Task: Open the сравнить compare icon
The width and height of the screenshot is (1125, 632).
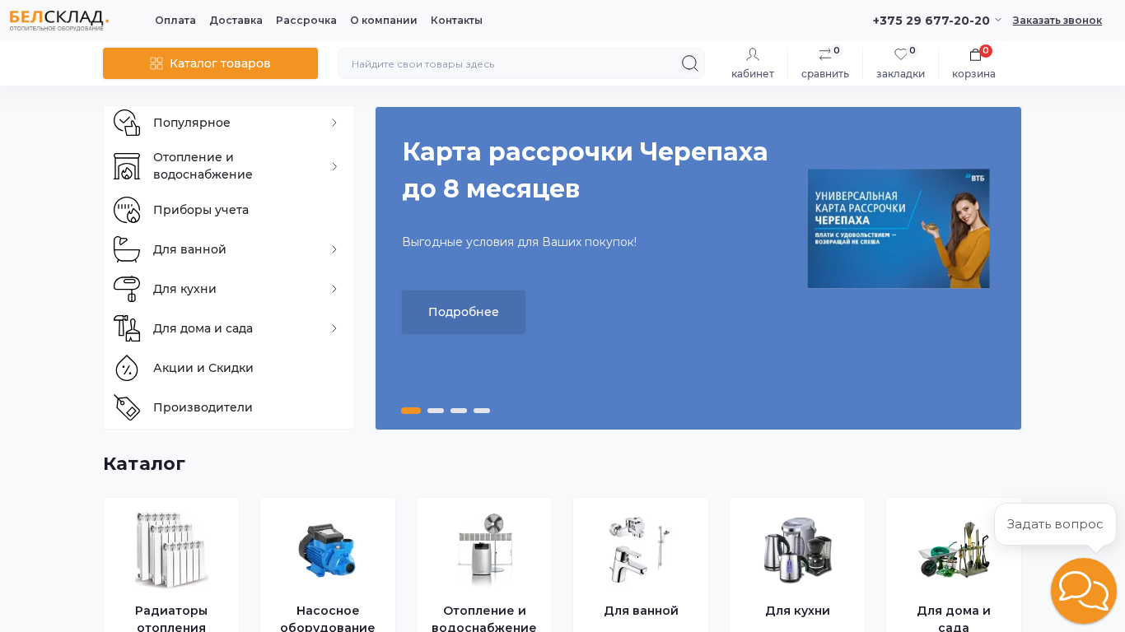Action: tap(825, 54)
